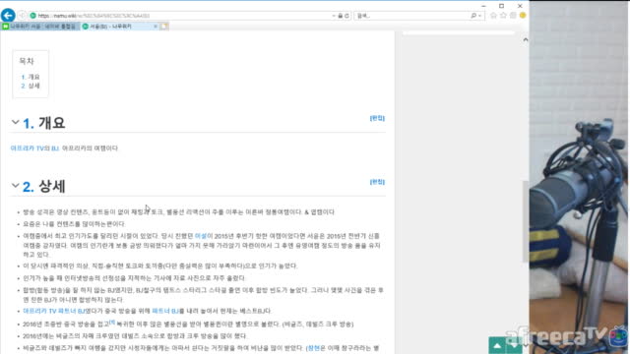Open the 'BJ' link in the overview sentence

55,148
